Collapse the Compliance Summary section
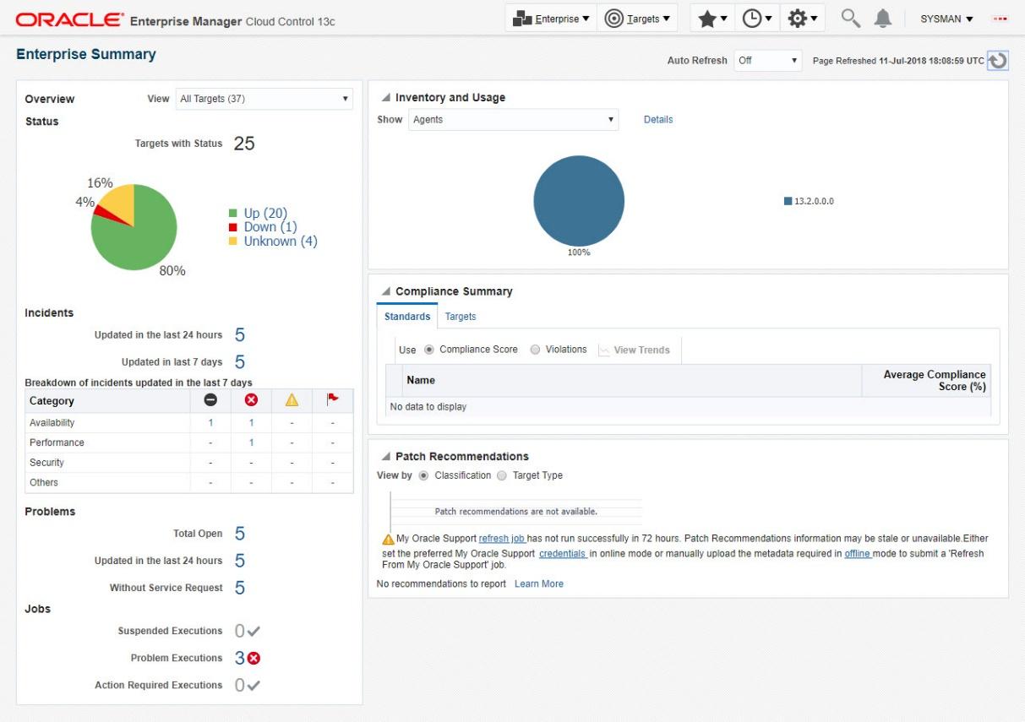1025x722 pixels. point(385,292)
